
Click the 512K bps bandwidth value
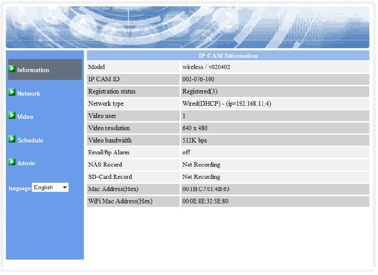[195, 140]
